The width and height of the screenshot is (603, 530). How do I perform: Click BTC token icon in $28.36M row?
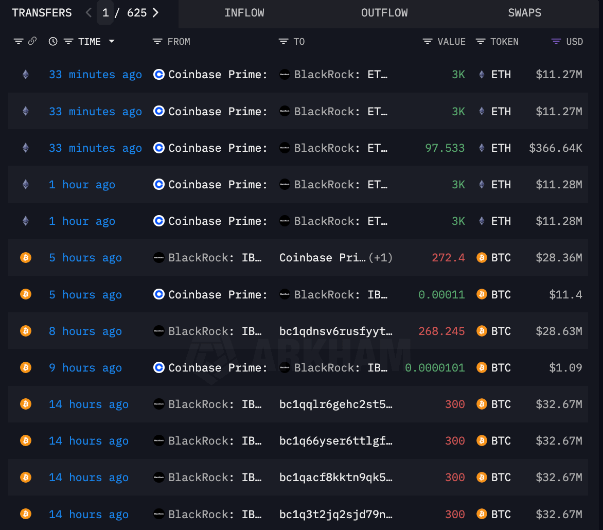point(482,258)
